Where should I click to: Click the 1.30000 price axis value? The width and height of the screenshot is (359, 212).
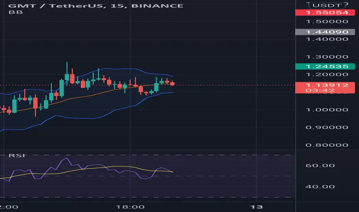click(x=327, y=57)
